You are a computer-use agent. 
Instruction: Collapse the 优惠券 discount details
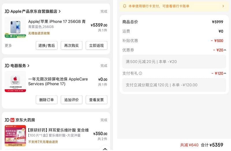[x=225, y=50]
